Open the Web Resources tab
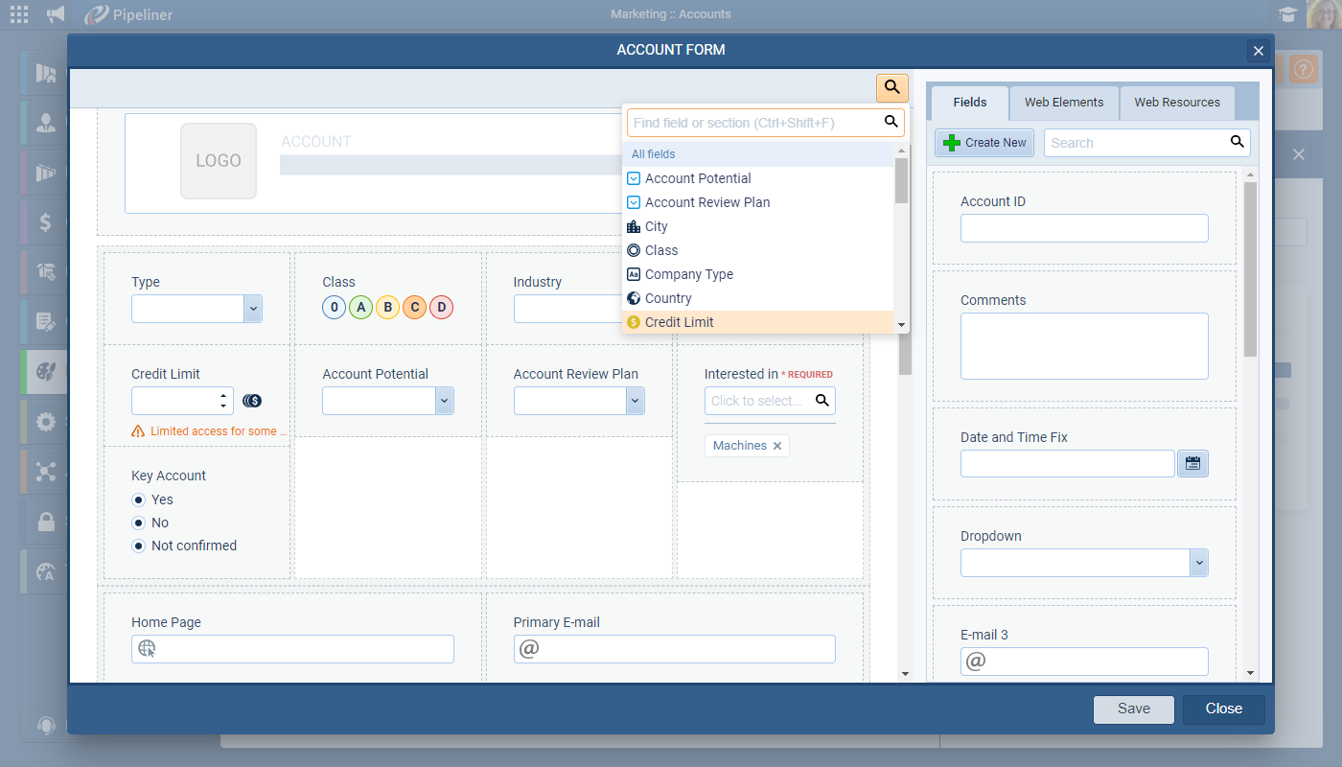 [x=1177, y=103]
